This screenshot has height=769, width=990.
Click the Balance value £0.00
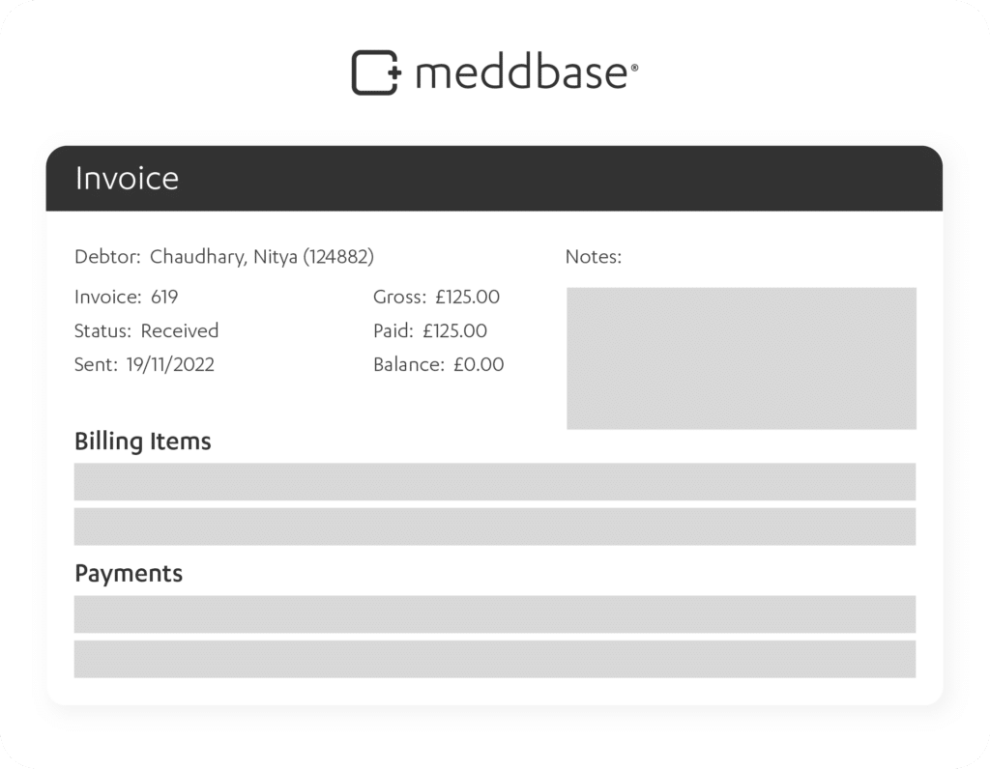[479, 364]
